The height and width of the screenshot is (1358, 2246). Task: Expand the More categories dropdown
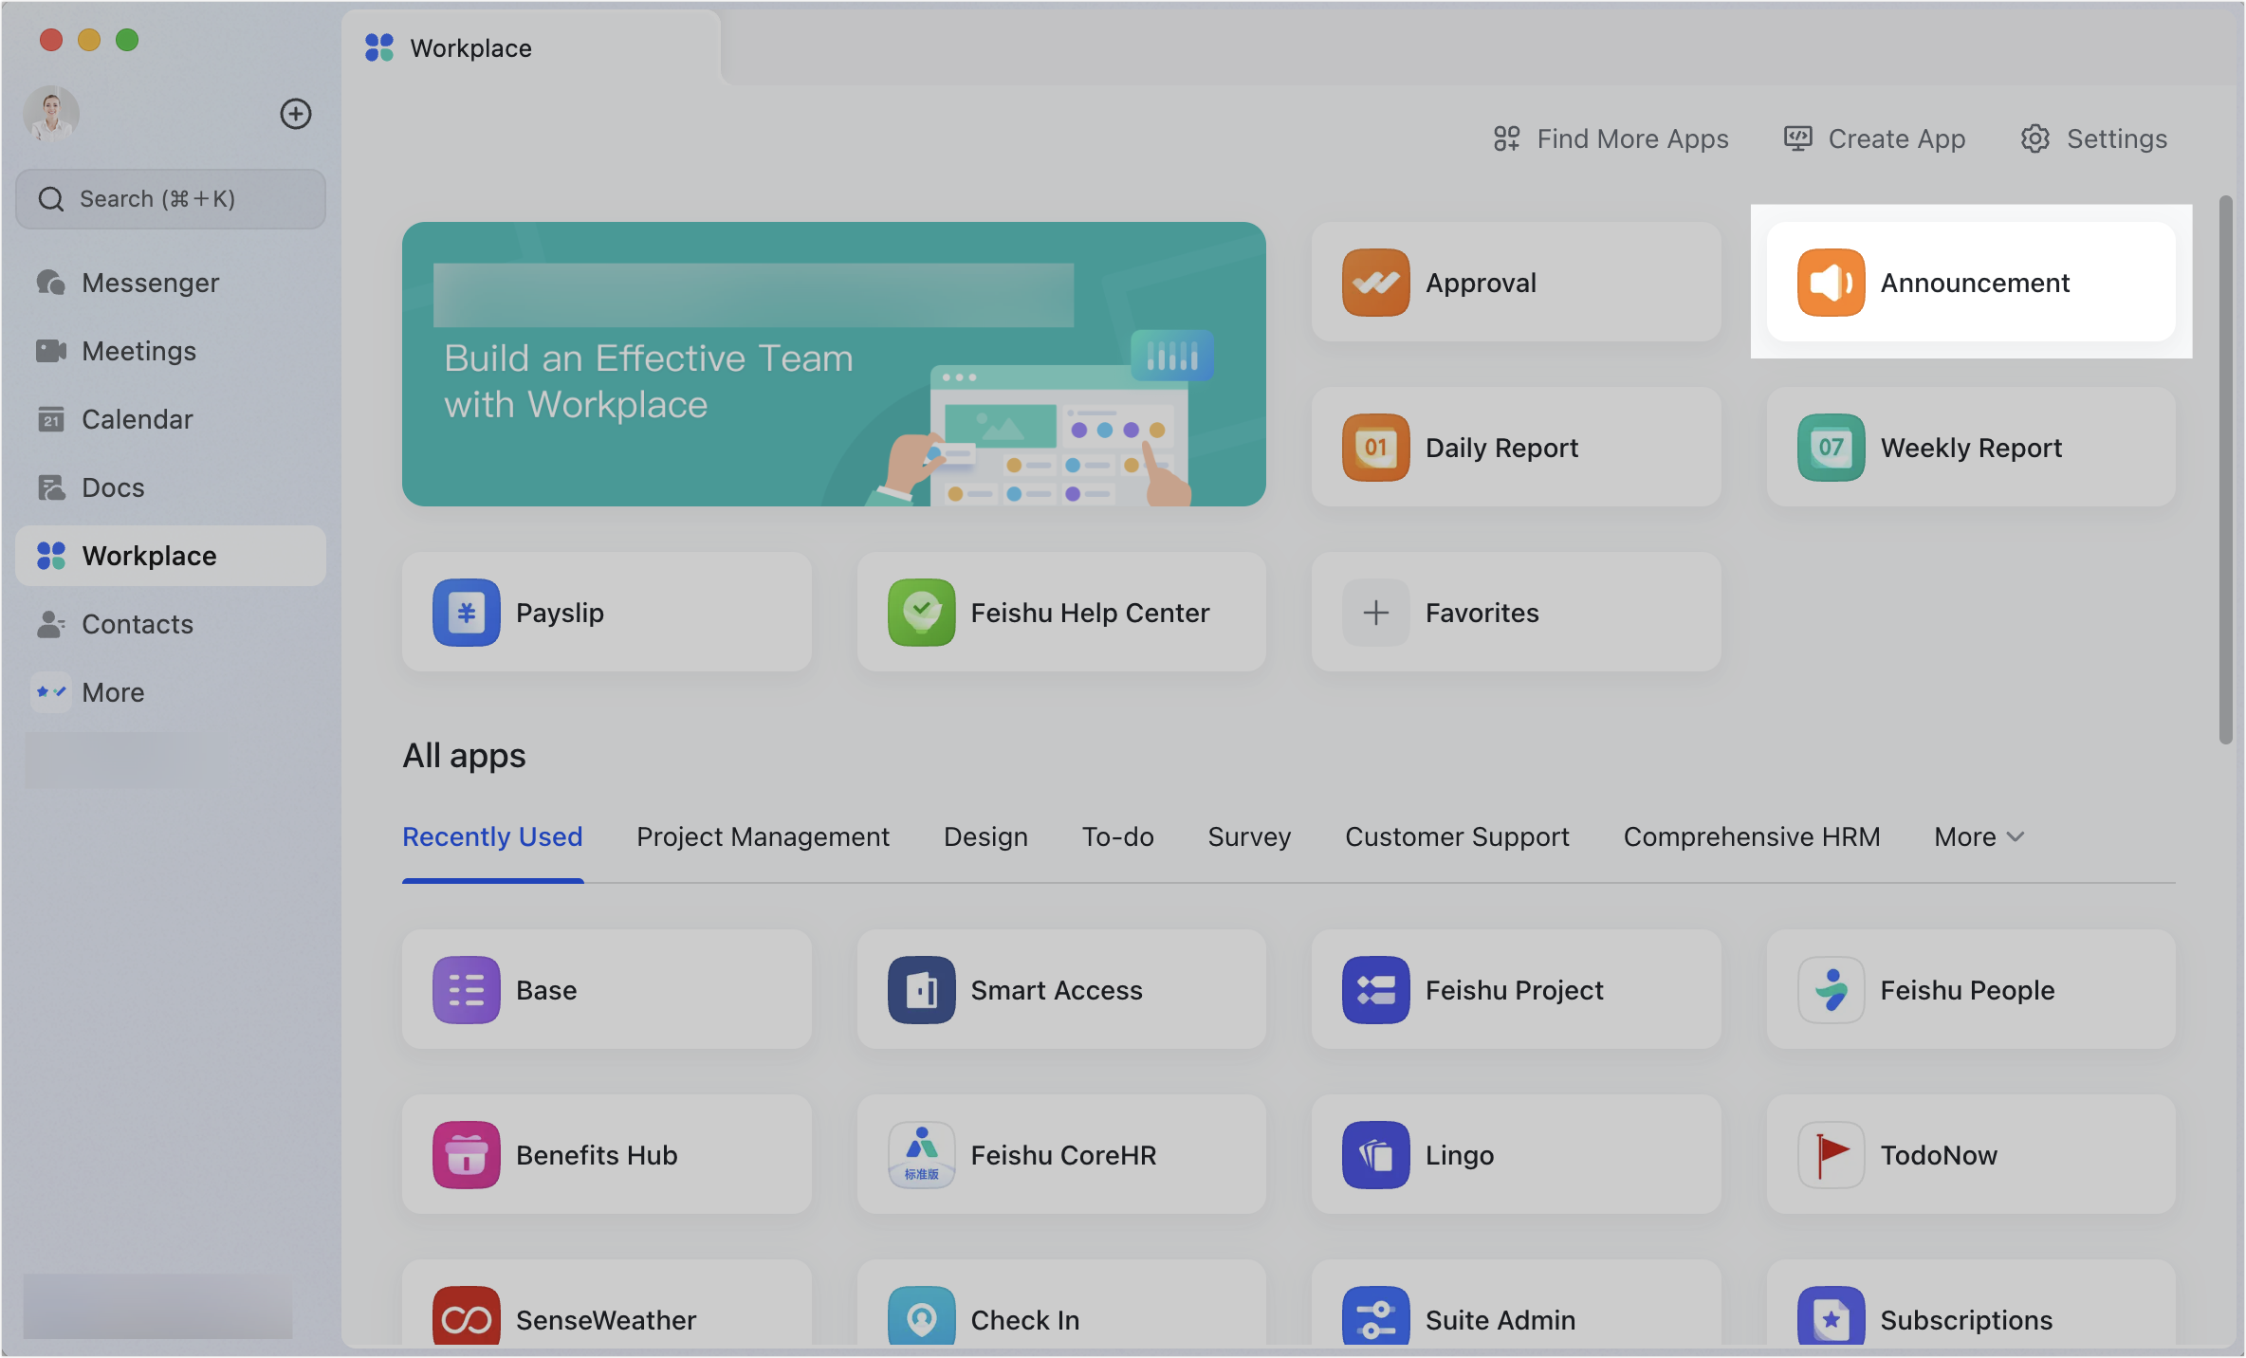point(1979,836)
